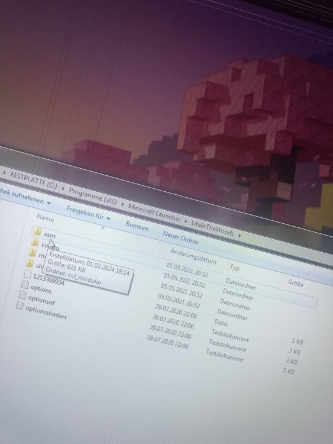Select the config folder name
333x444 pixels.
coord(50,246)
